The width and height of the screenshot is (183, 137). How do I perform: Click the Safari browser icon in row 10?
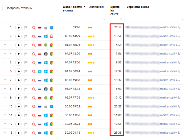(52, 107)
